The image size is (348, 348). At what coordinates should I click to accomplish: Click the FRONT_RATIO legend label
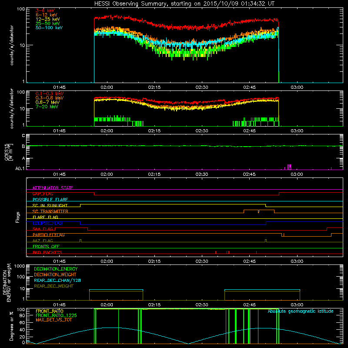pos(50,311)
